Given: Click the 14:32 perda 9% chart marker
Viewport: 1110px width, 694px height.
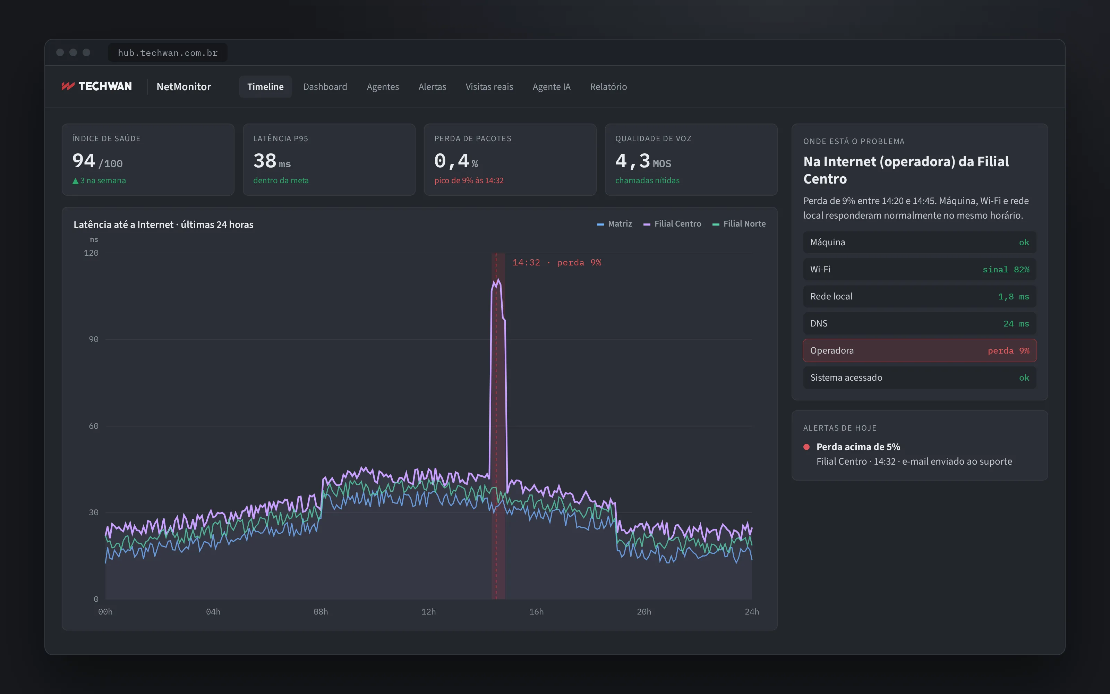Looking at the screenshot, I should tap(556, 263).
